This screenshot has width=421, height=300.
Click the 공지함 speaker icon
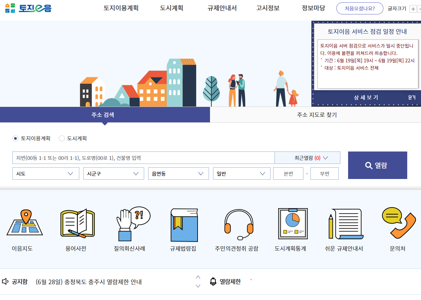pos(5,281)
